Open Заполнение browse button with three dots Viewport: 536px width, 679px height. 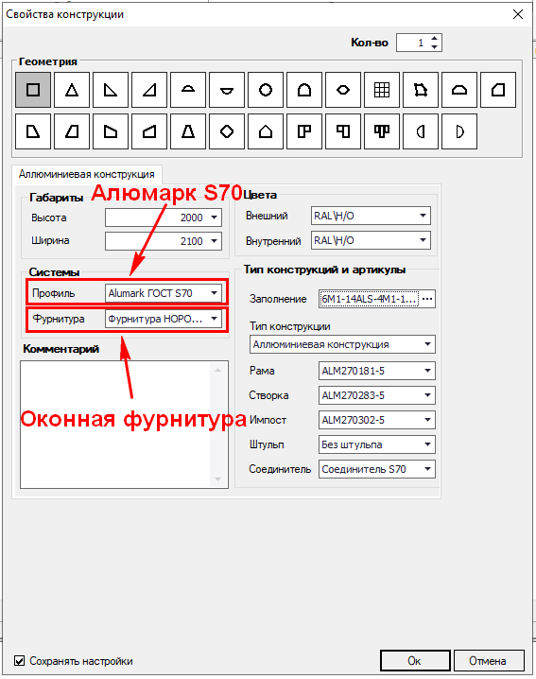coord(427,299)
